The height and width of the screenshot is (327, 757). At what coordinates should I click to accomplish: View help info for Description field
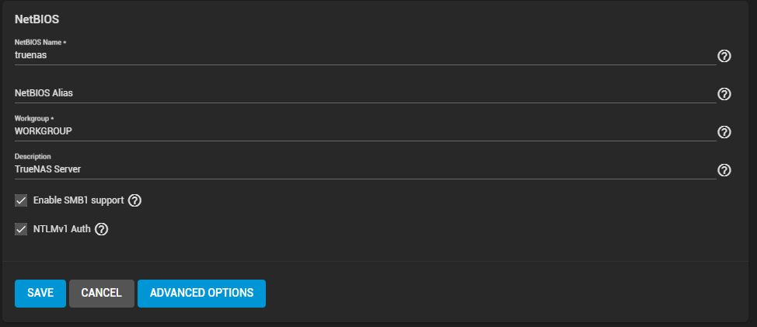724,170
